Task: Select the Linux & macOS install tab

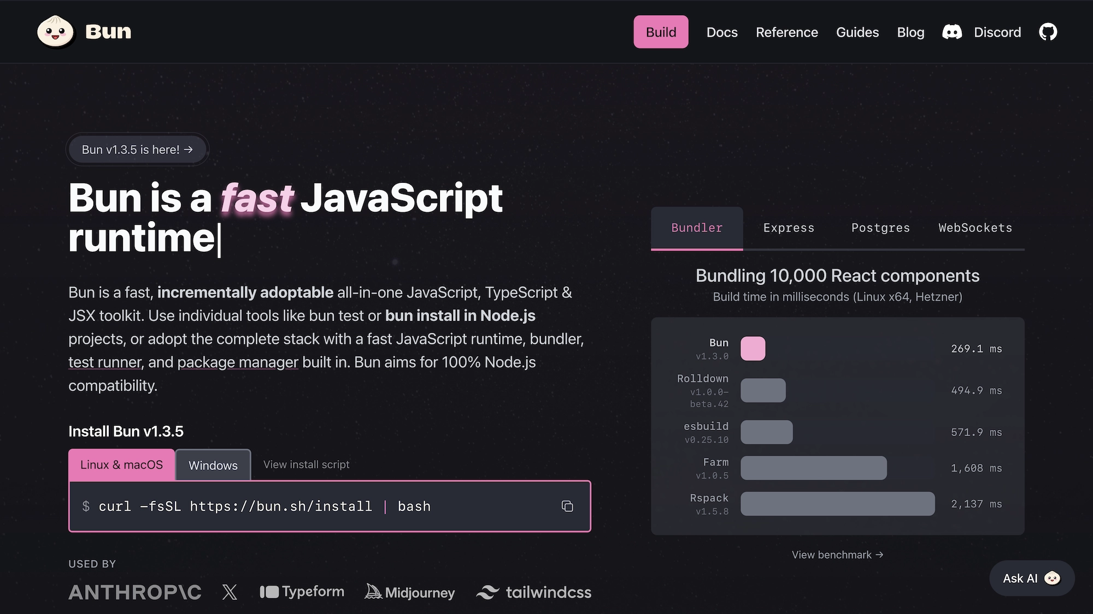Action: tap(121, 464)
